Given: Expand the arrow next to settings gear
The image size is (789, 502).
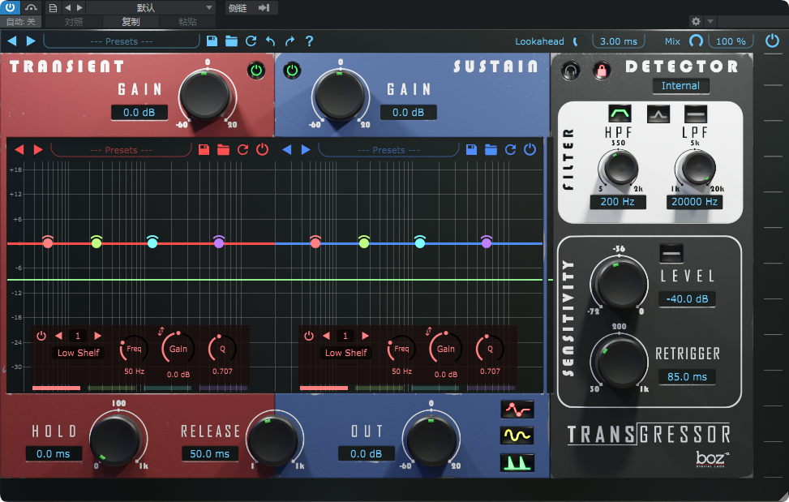Looking at the screenshot, I should [710, 21].
